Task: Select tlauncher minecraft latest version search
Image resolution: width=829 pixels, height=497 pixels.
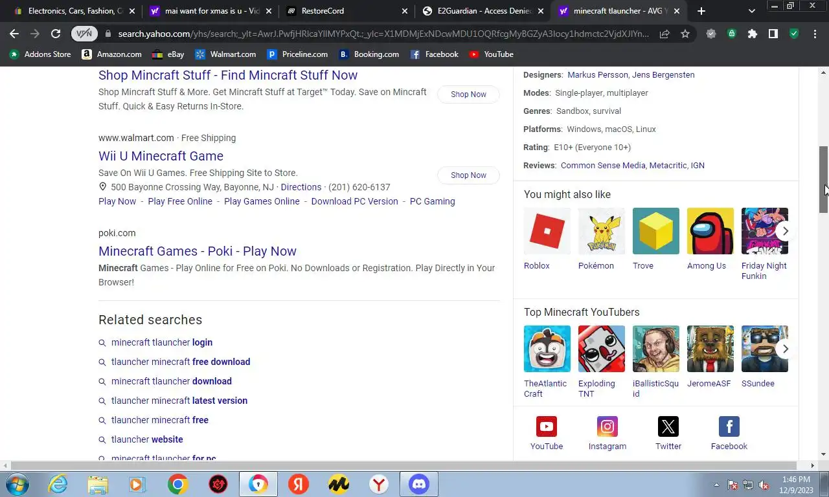Action: click(179, 401)
